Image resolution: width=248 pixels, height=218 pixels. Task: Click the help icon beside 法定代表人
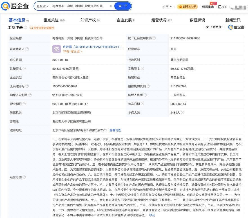click(27, 49)
